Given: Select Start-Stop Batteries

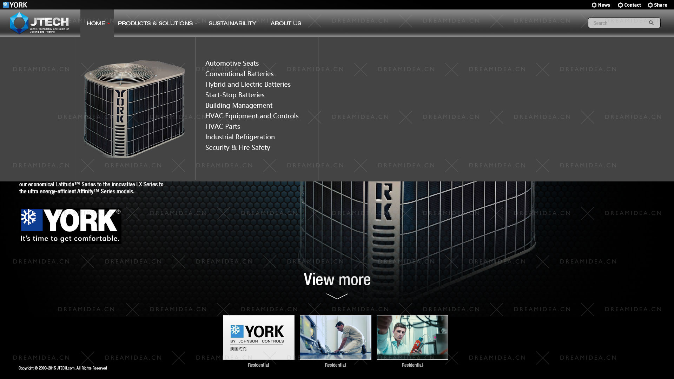Looking at the screenshot, I should click(x=235, y=95).
